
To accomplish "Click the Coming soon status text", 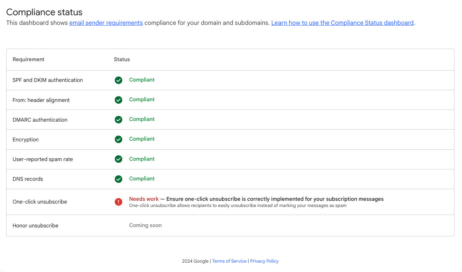I will point(145,225).
